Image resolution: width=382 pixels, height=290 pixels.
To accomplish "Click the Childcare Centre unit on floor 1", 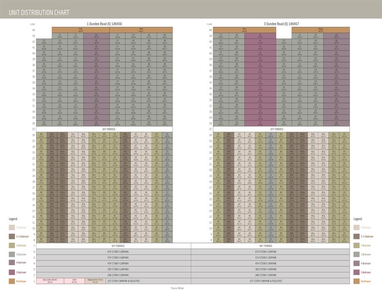I will point(50,281).
